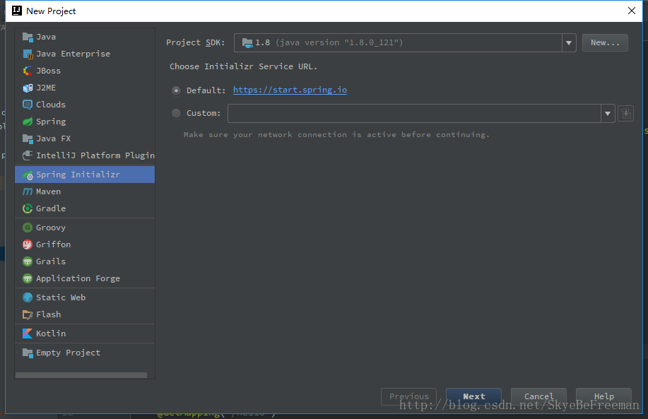The height and width of the screenshot is (419, 648).
Task: Click the Maven icon
Action: point(28,191)
